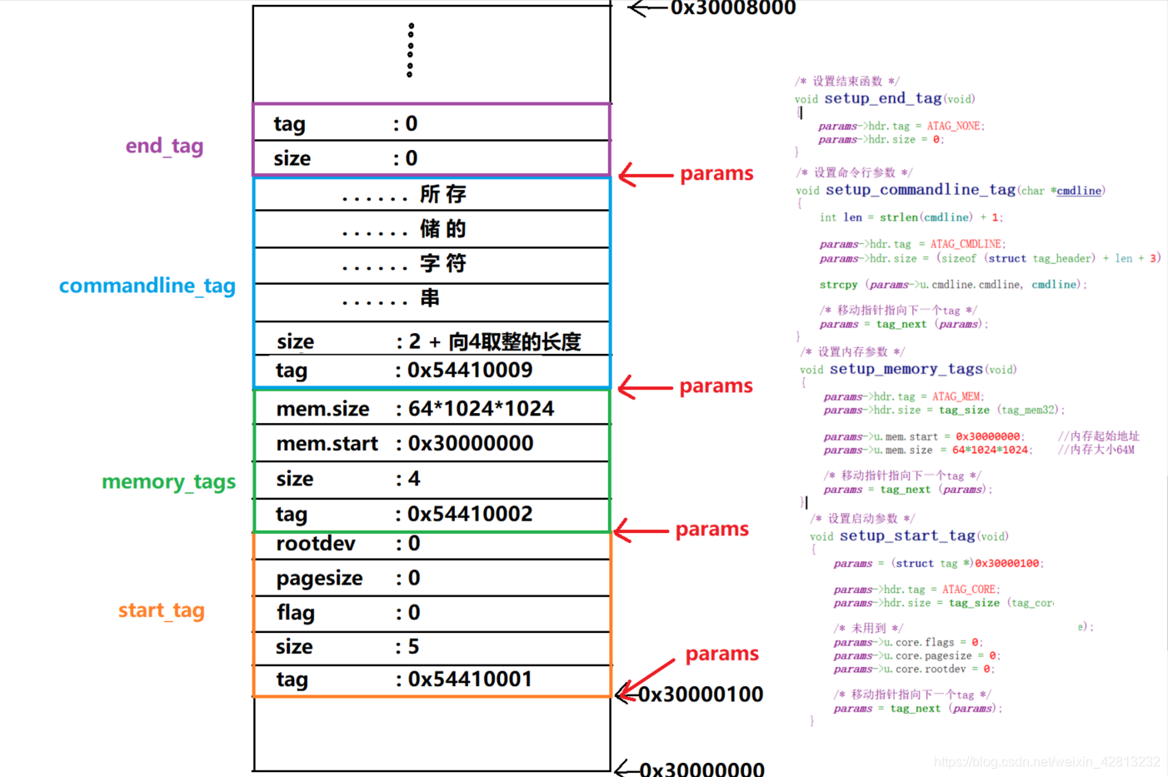The image size is (1168, 777).
Task: Click the '设置命令行参数' code comment
Action: point(854,172)
